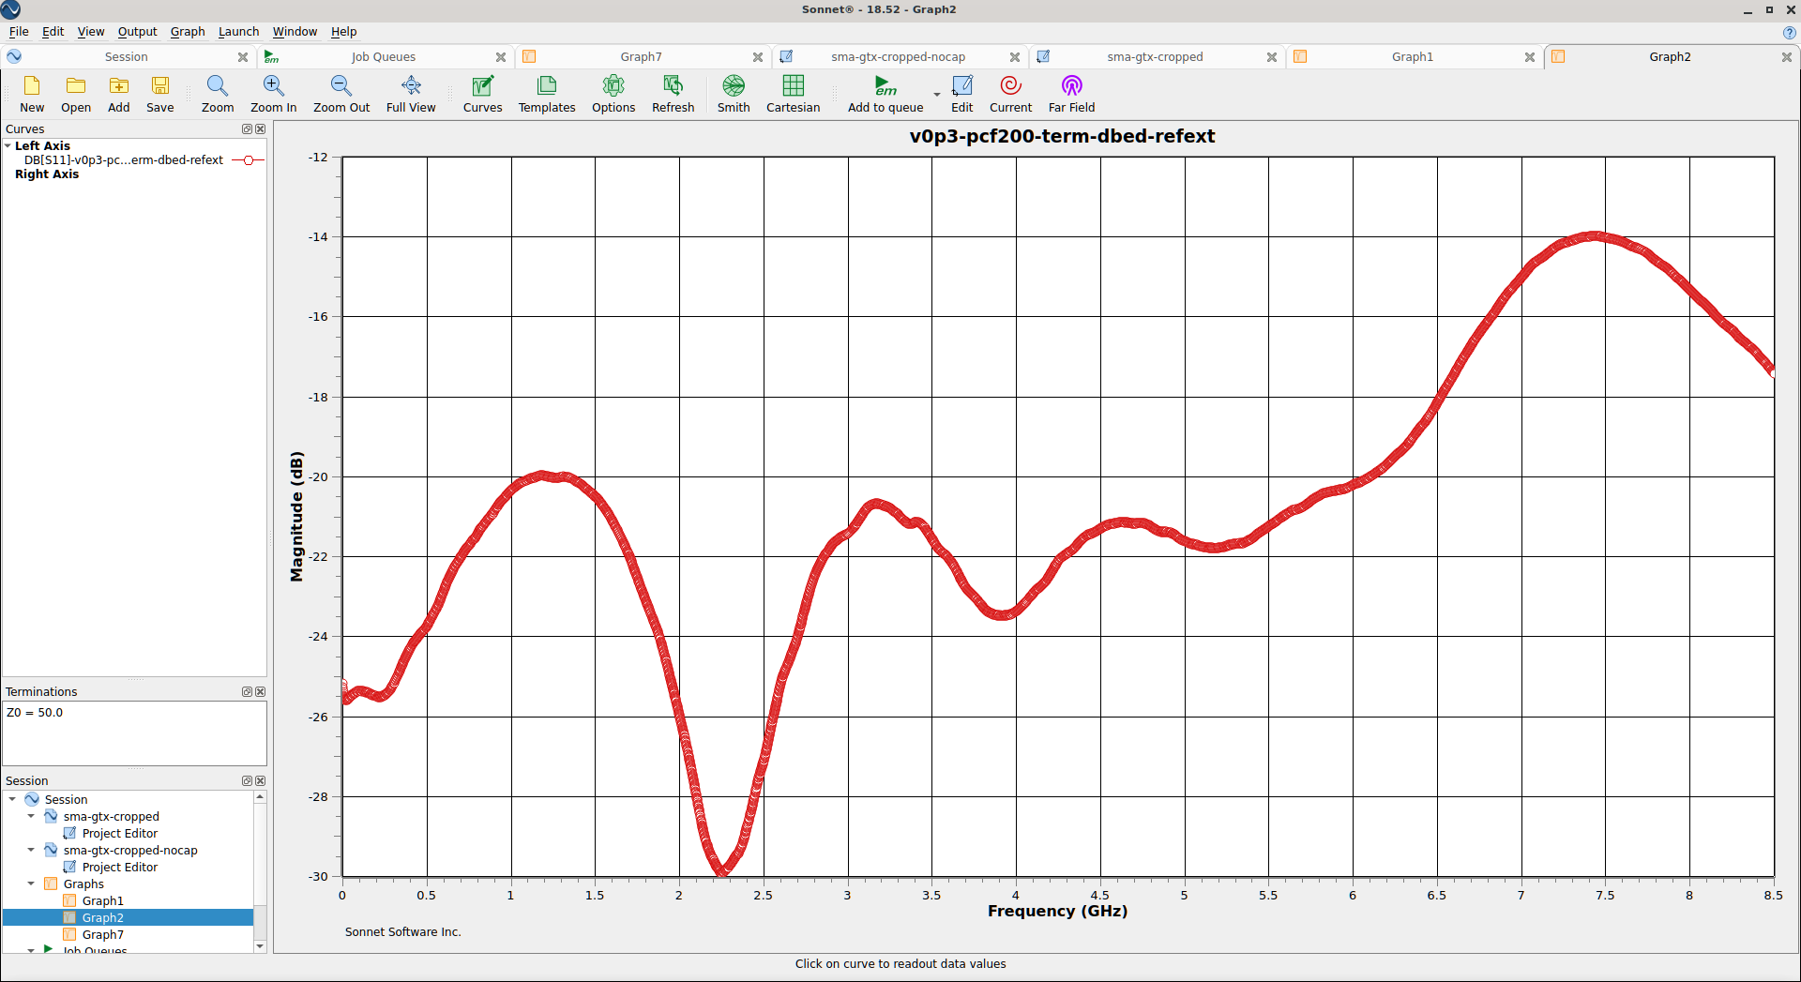This screenshot has height=982, width=1801.
Task: Open the Curves dialog icon
Action: click(x=483, y=94)
